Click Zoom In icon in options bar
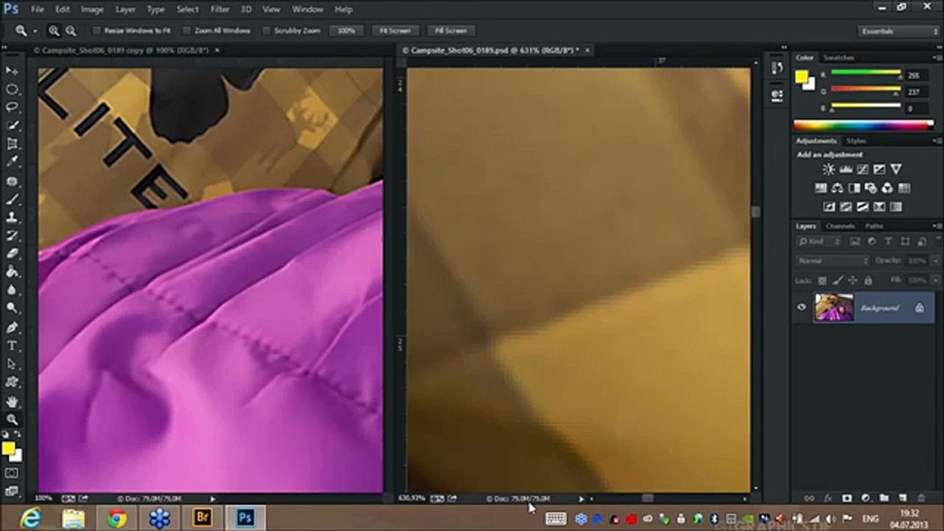This screenshot has height=531, width=944. [55, 31]
